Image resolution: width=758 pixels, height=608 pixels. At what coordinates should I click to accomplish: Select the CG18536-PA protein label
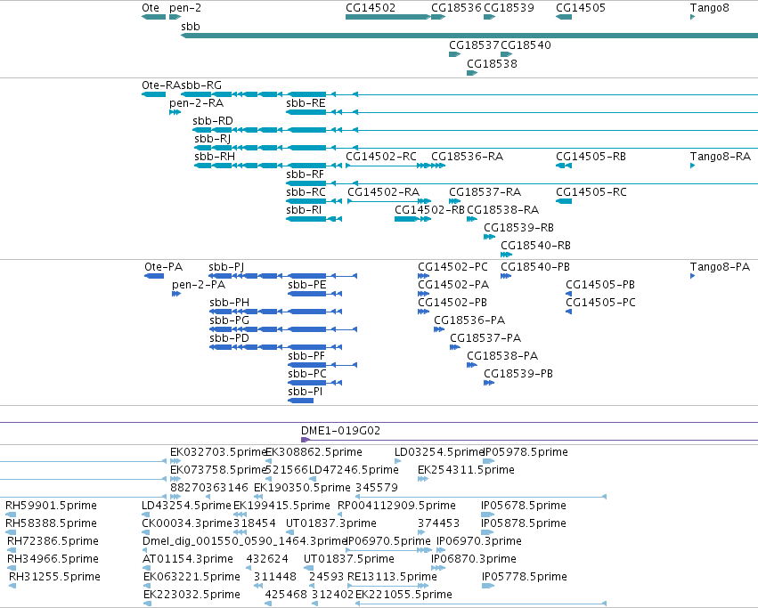pos(469,320)
